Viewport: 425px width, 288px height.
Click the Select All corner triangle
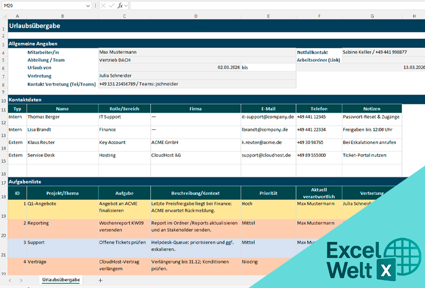point(4,16)
